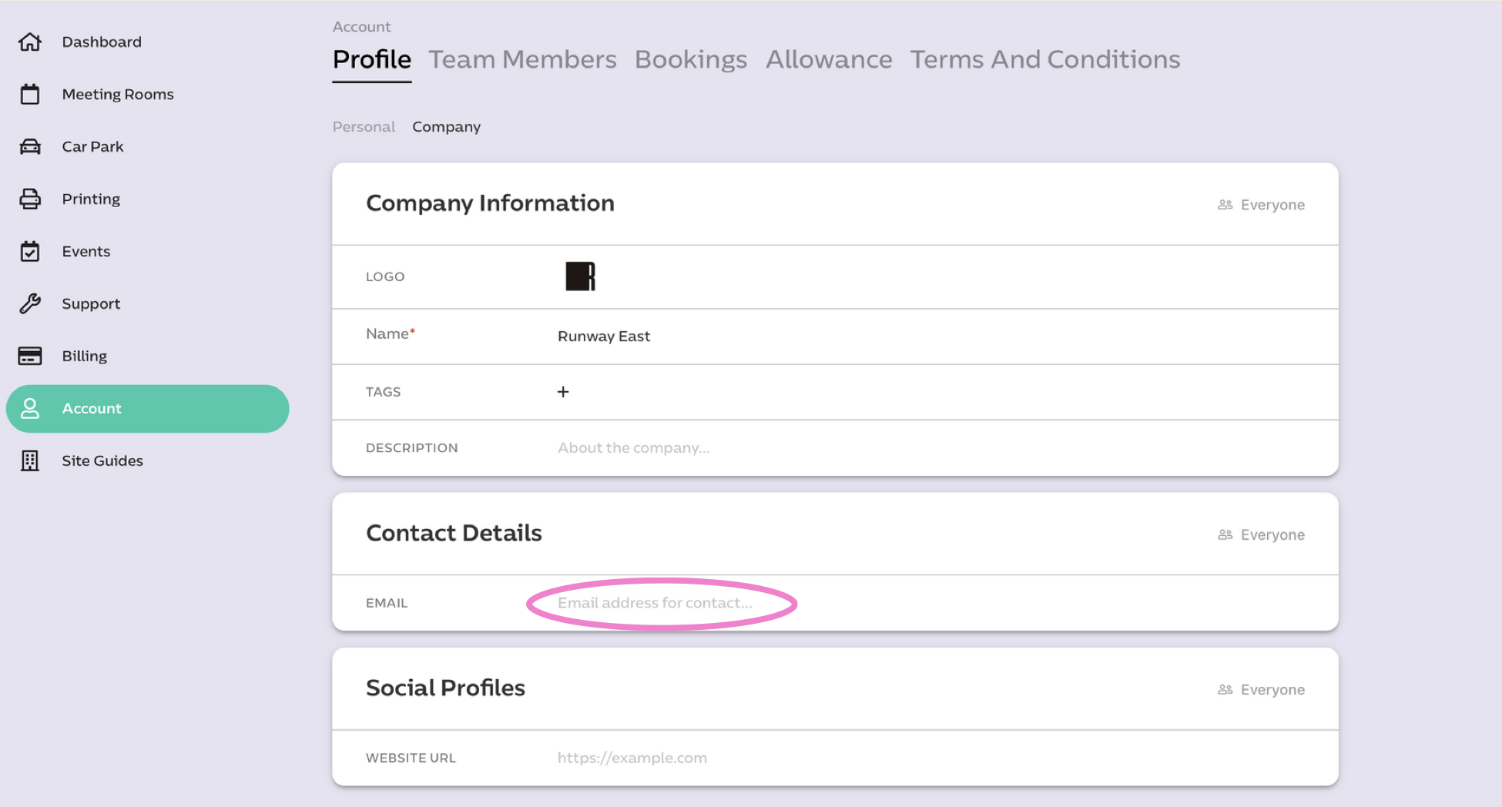This screenshot has height=807, width=1502.
Task: Click the Site Guides building icon
Action: coord(30,460)
